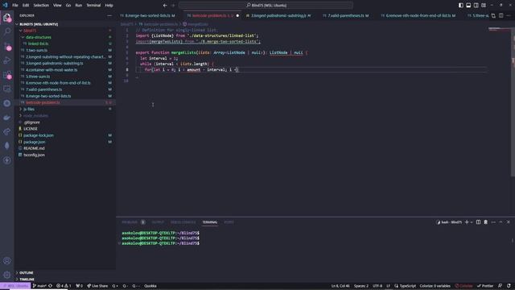515x290 pixels.
Task: Click the navigate back arrow
Action: click(x=165, y=6)
